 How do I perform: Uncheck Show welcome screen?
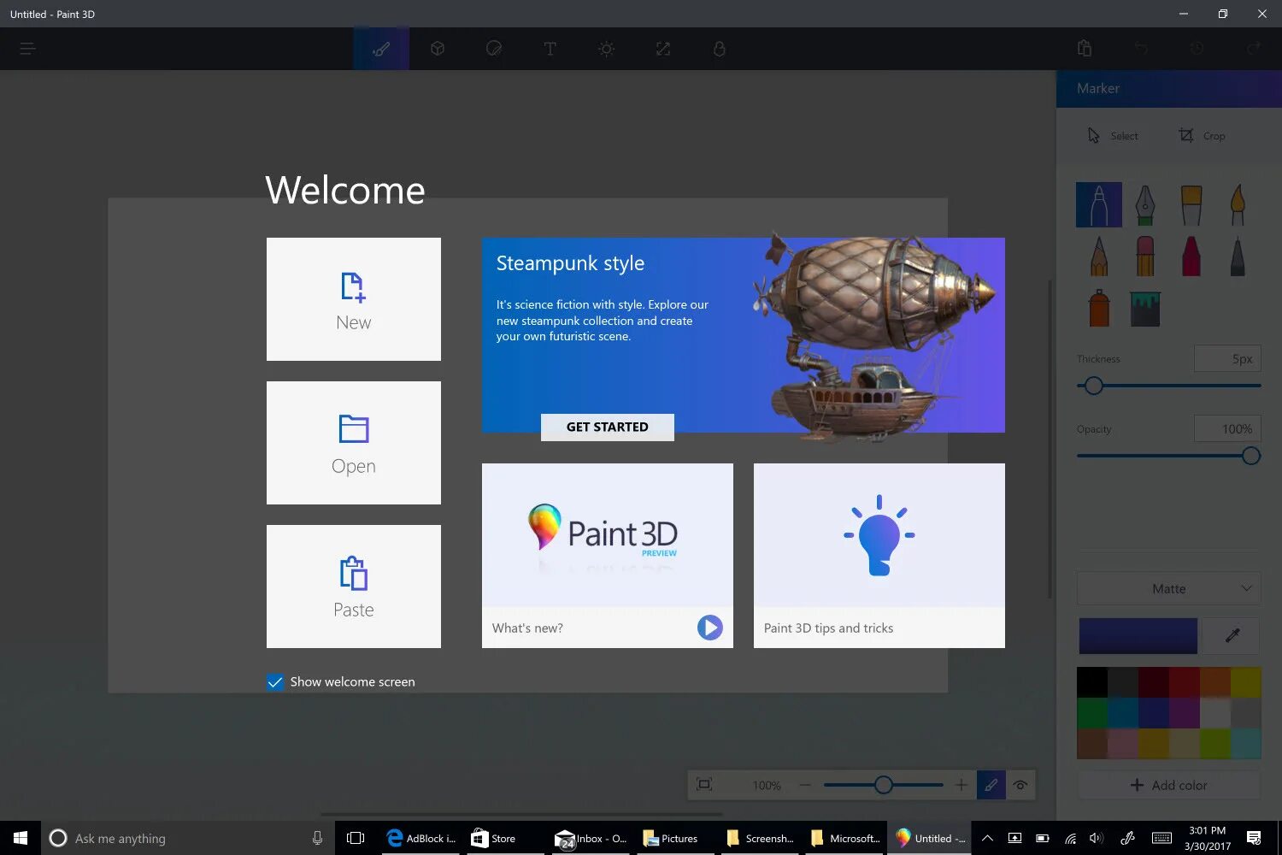click(x=275, y=681)
